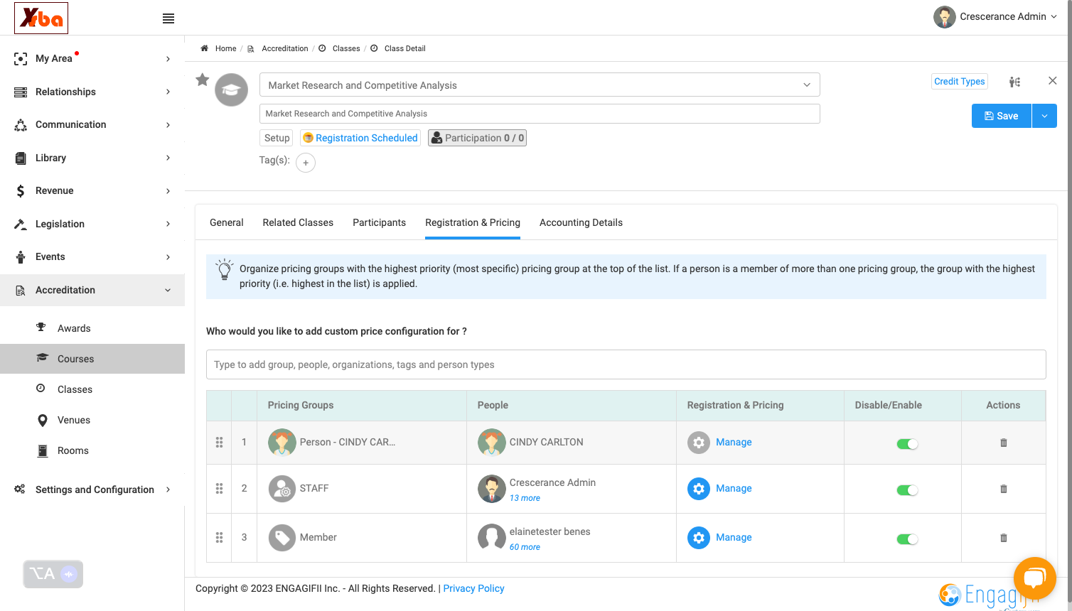The width and height of the screenshot is (1072, 611).
Task: Click the graduation cap class avatar
Action: 232,90
